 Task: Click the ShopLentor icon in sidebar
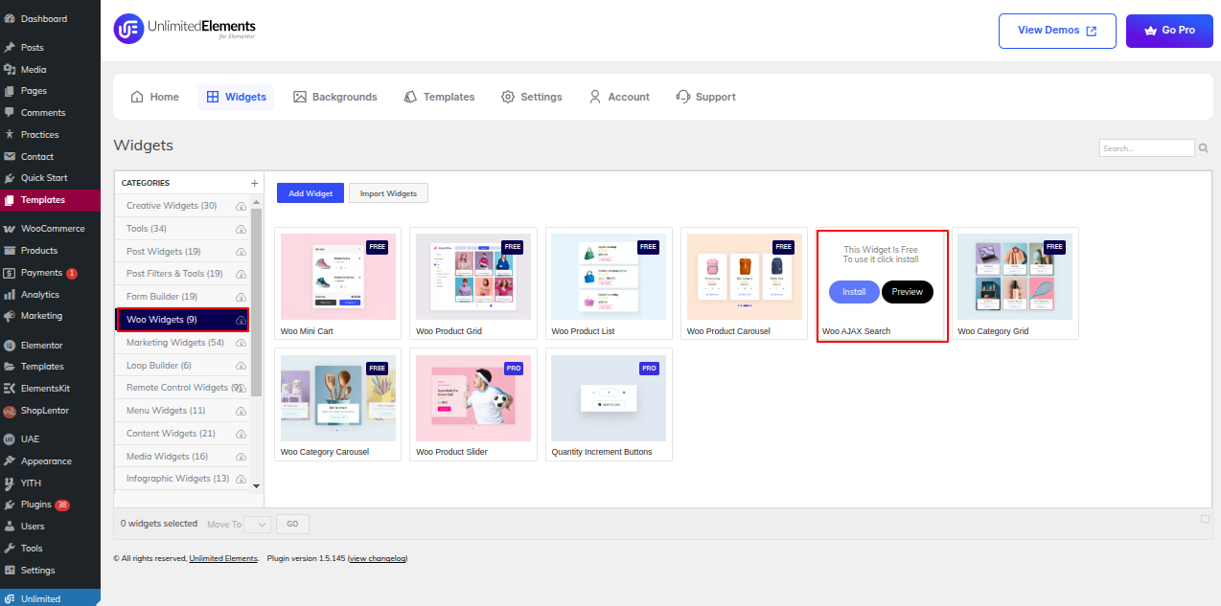coord(10,411)
